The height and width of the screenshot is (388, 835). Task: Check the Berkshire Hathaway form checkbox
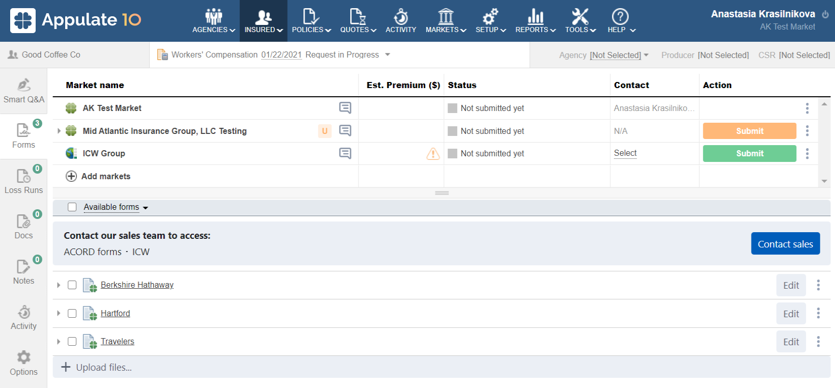tap(72, 285)
